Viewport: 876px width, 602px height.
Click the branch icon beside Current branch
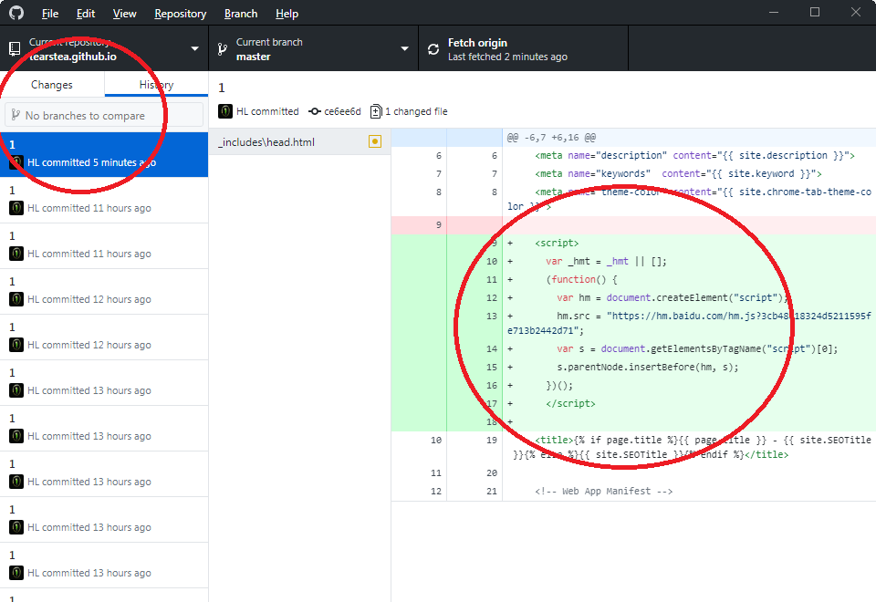tap(223, 49)
